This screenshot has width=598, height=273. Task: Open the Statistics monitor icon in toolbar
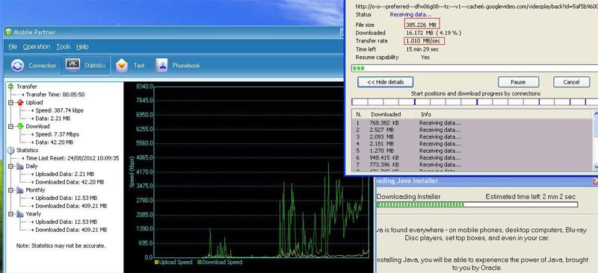coord(73,65)
